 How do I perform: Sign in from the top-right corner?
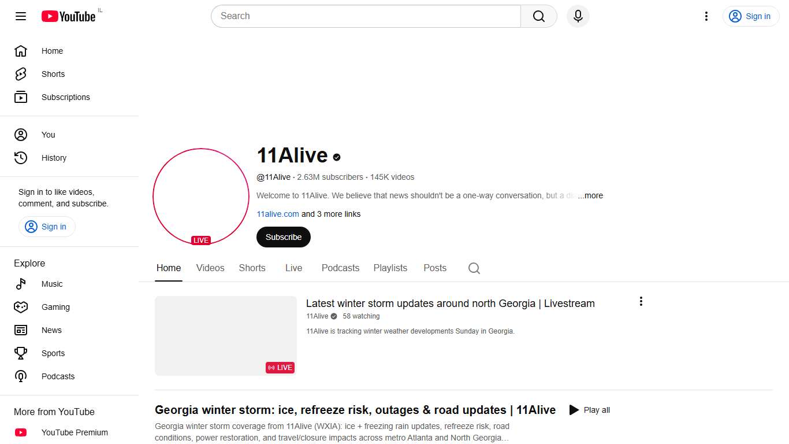pyautogui.click(x=751, y=16)
